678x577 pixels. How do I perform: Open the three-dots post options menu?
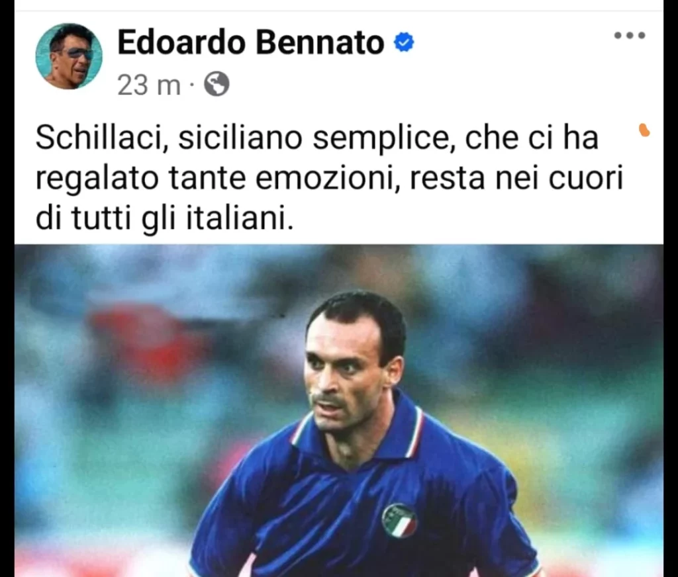[630, 36]
